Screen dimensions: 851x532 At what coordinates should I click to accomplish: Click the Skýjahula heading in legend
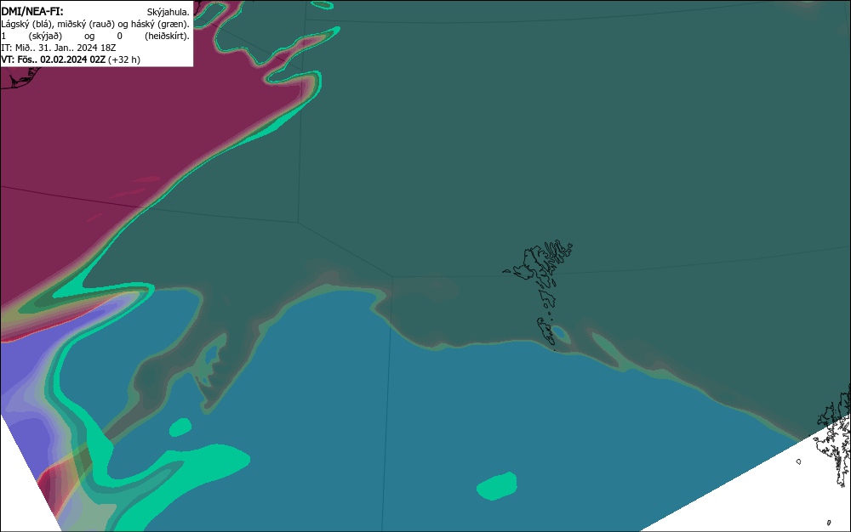(168, 12)
